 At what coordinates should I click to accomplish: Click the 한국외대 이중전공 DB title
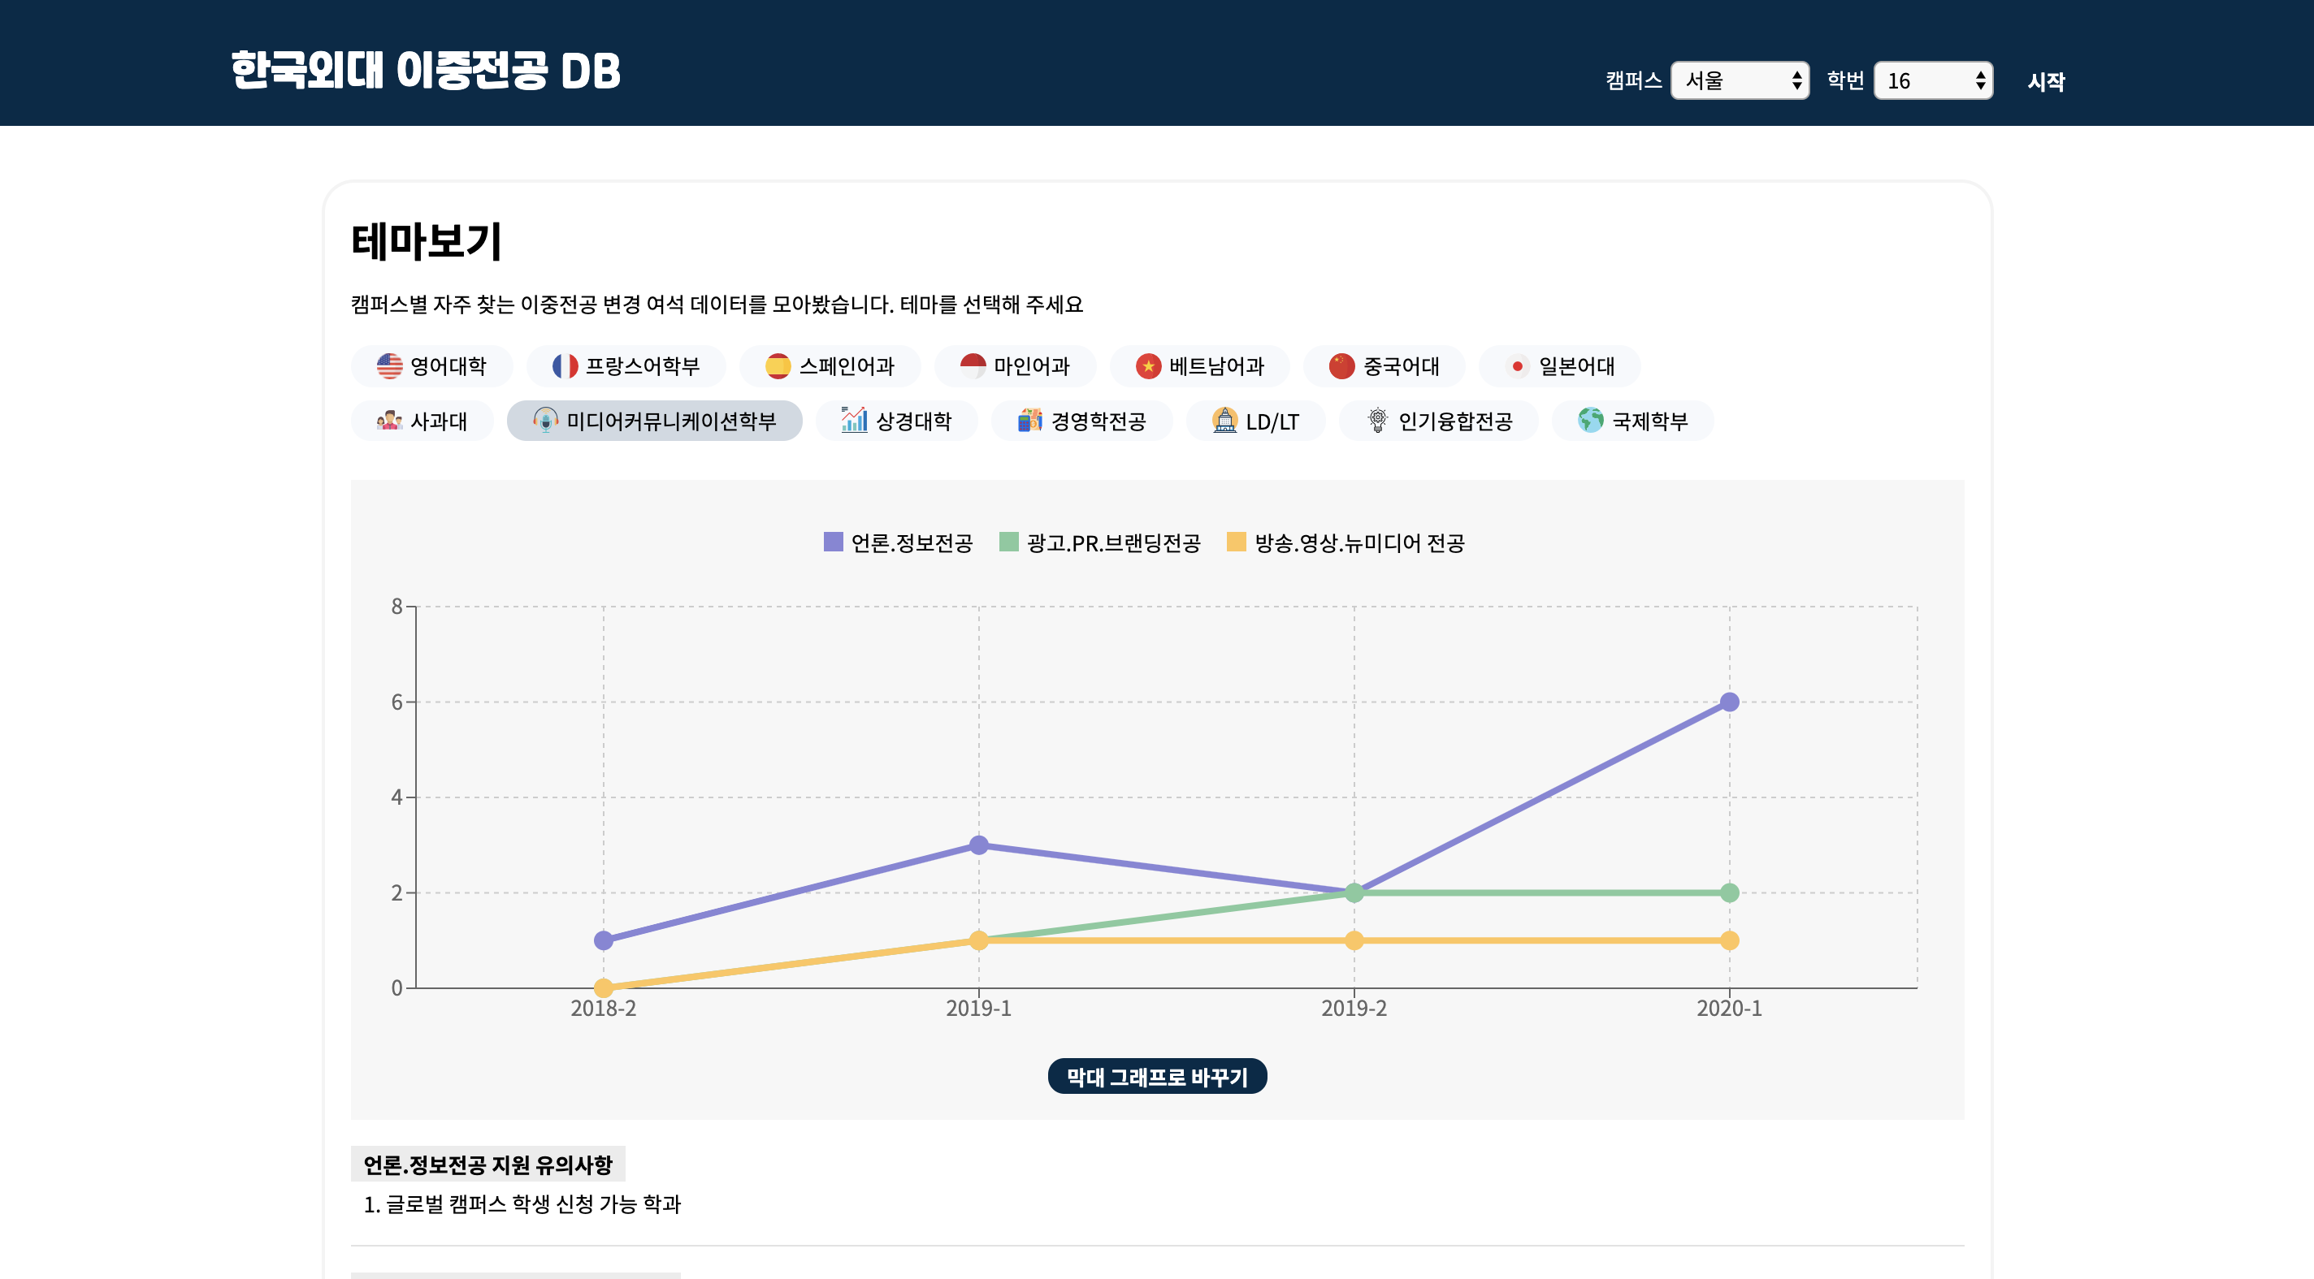(x=426, y=70)
